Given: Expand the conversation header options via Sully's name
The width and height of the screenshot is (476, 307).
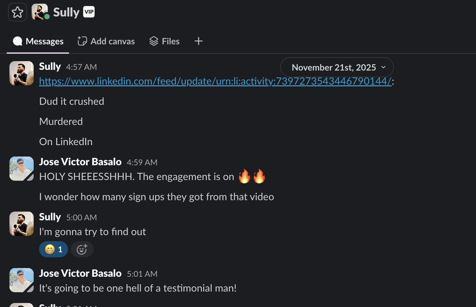Looking at the screenshot, I should (66, 12).
